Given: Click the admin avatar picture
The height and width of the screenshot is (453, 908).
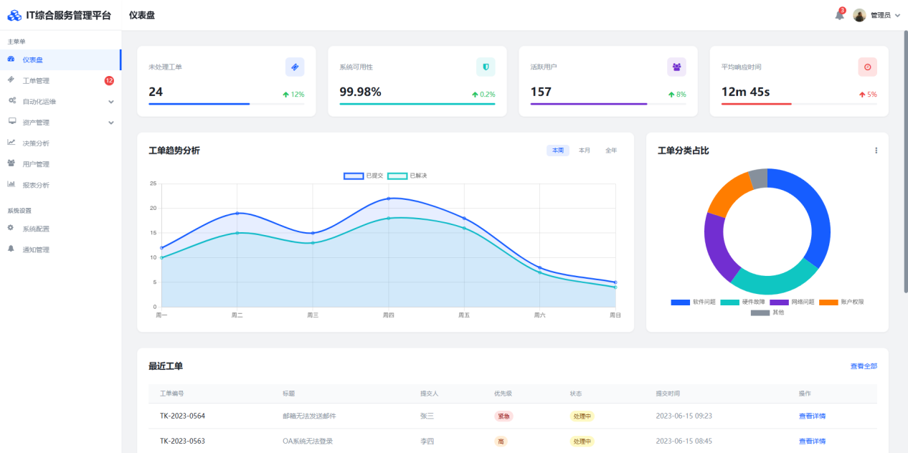Looking at the screenshot, I should tap(859, 15).
